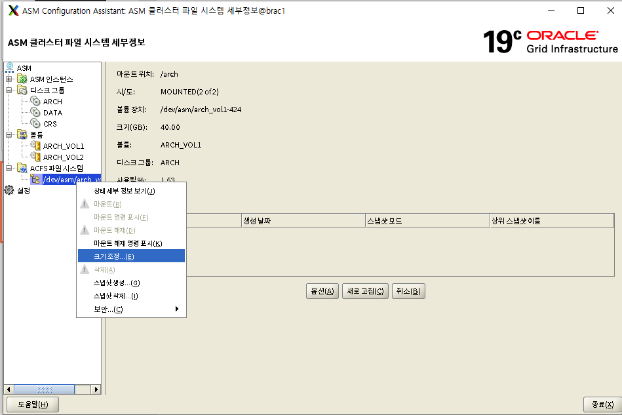
Task: Click the warning icon beside 삭제(A)
Action: [85, 269]
